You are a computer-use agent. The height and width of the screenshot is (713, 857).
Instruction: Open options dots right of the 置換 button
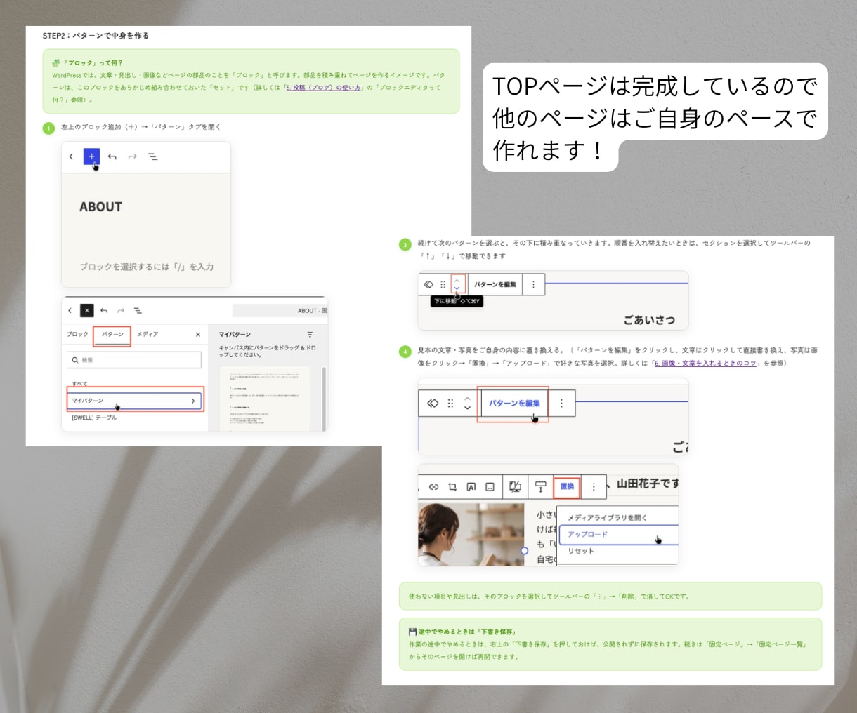click(594, 486)
